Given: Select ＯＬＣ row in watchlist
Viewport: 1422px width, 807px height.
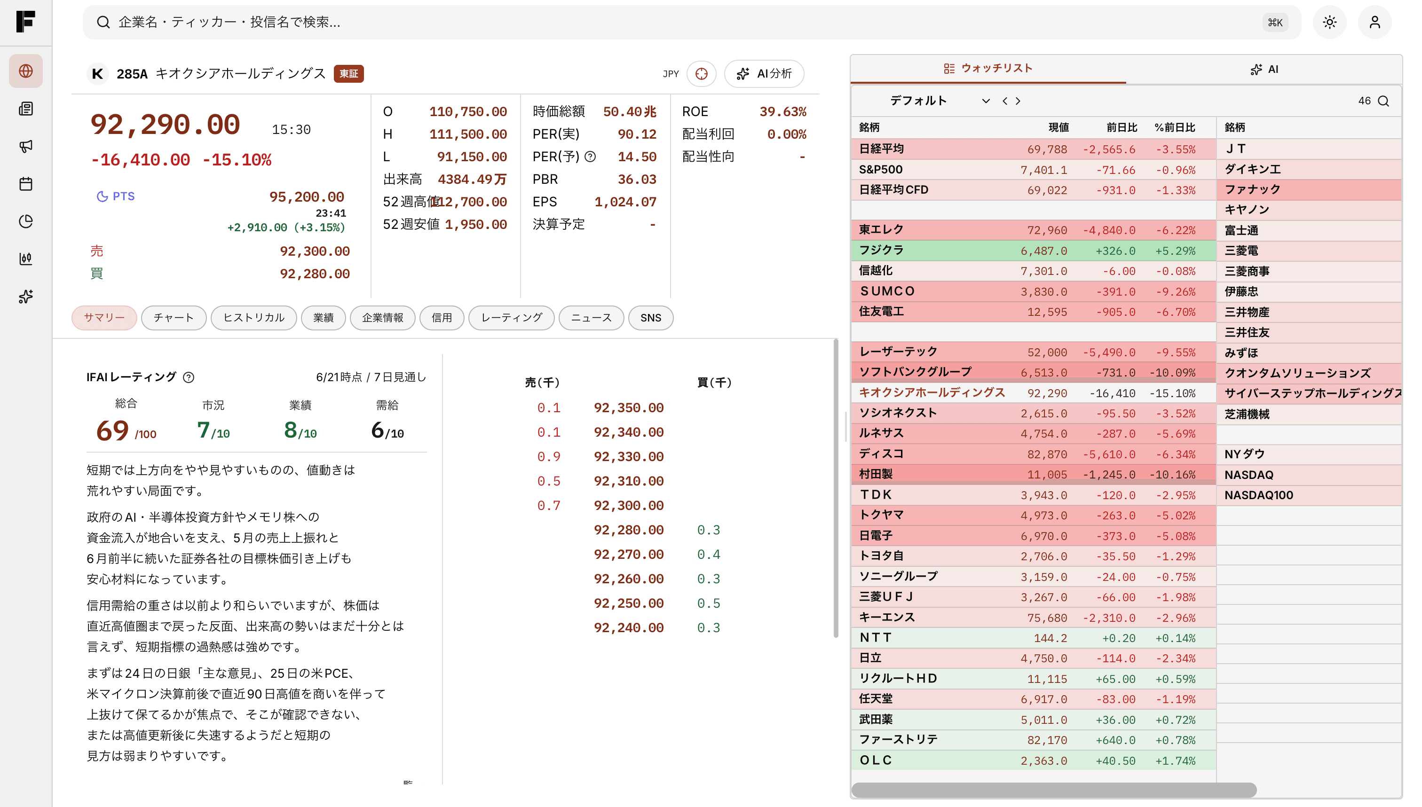Looking at the screenshot, I should (x=1034, y=760).
